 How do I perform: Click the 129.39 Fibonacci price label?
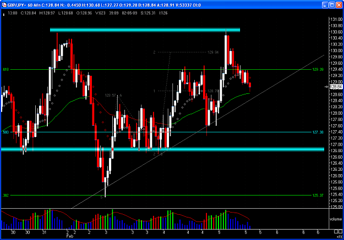[x=318, y=69]
